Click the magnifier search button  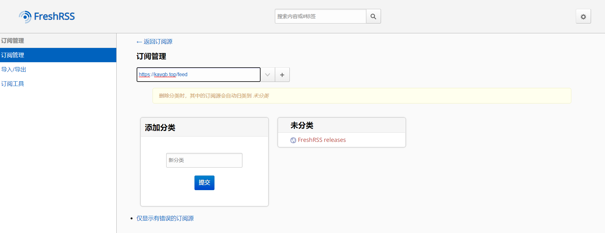[x=373, y=17]
